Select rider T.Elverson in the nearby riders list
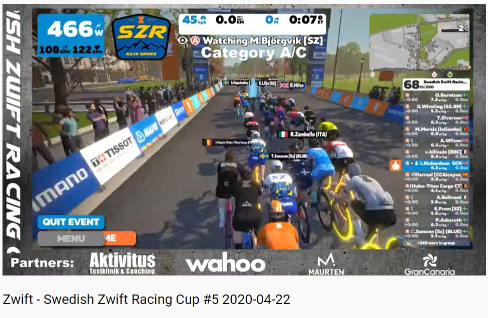This screenshot has height=318, width=488. pyautogui.click(x=436, y=120)
